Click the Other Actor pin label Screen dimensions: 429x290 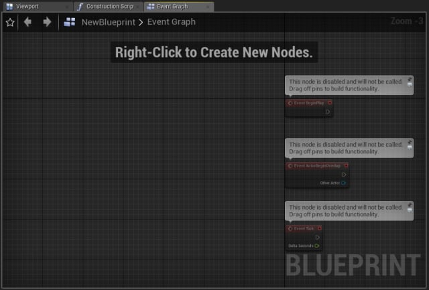(330, 183)
